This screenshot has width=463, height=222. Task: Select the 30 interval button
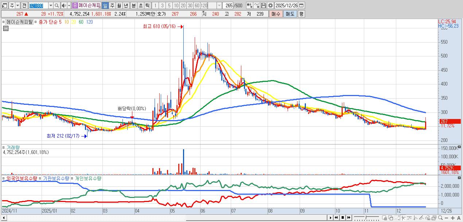pos(190,5)
